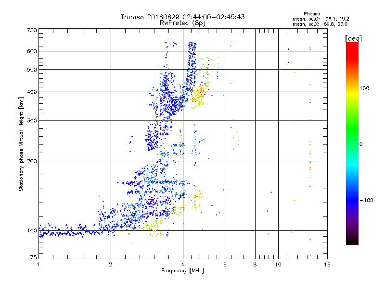Select the 'mean, sd,X: 89.8, 23.0' text
This screenshot has width=385, height=288.
[x=320, y=24]
